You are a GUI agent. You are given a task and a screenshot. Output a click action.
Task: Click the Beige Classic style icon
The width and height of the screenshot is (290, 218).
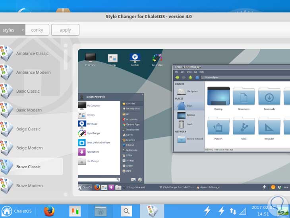click(x=6, y=129)
